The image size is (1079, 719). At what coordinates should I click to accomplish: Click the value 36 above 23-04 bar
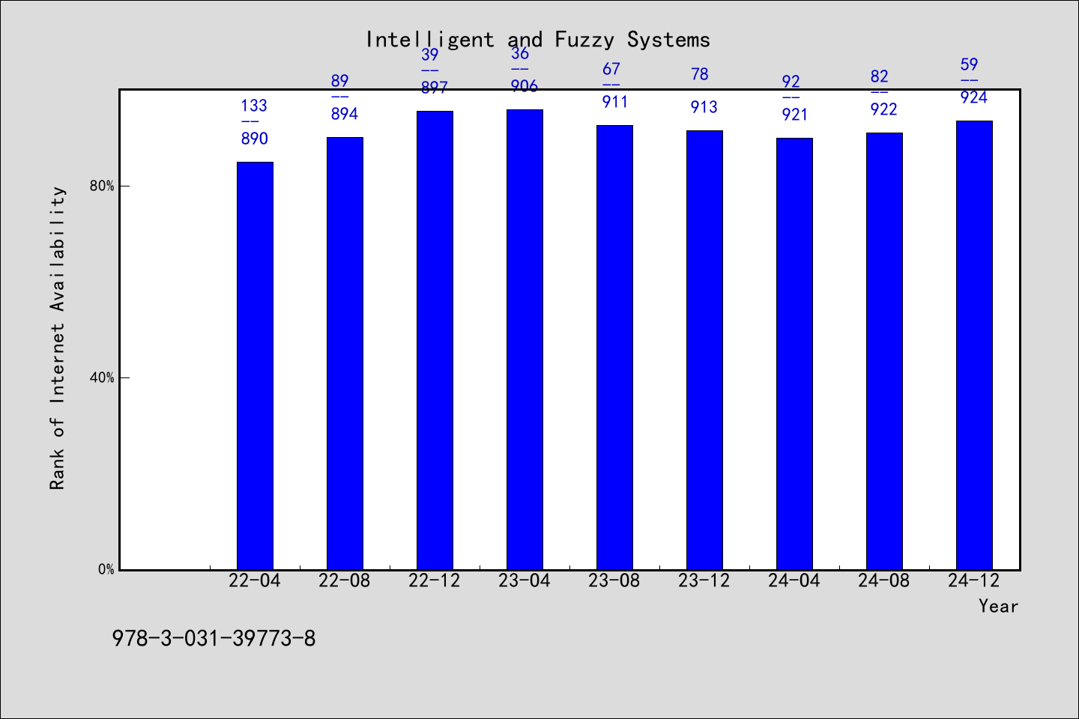(520, 53)
